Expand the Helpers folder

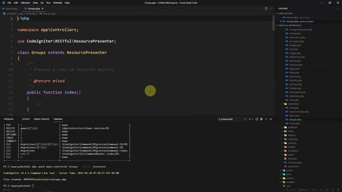292,135
